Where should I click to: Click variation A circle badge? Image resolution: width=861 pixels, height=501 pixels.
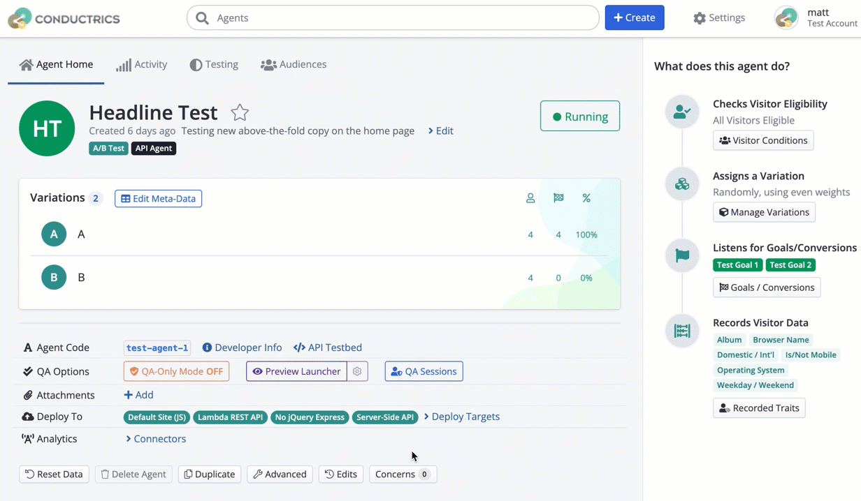coord(54,234)
